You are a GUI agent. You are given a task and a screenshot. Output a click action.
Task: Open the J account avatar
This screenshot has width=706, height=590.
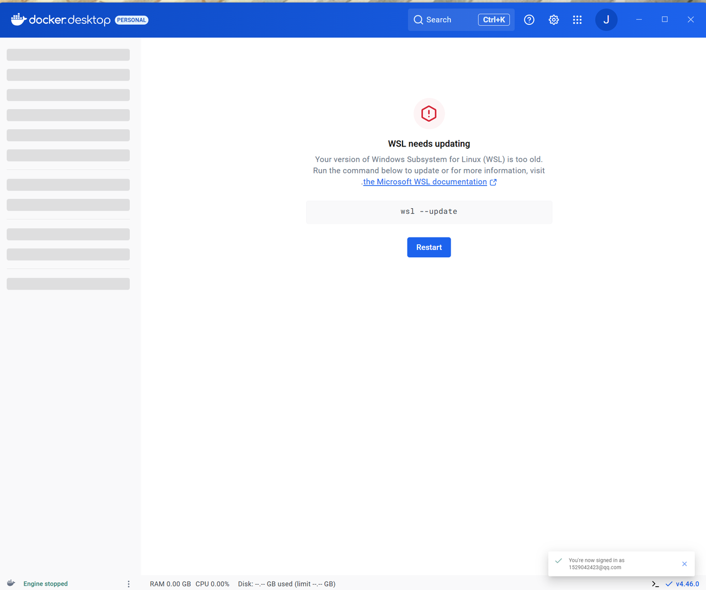606,20
